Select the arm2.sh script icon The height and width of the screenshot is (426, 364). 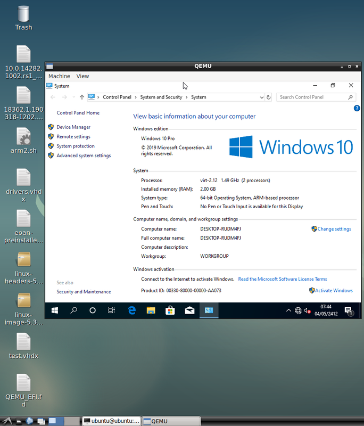click(23, 141)
